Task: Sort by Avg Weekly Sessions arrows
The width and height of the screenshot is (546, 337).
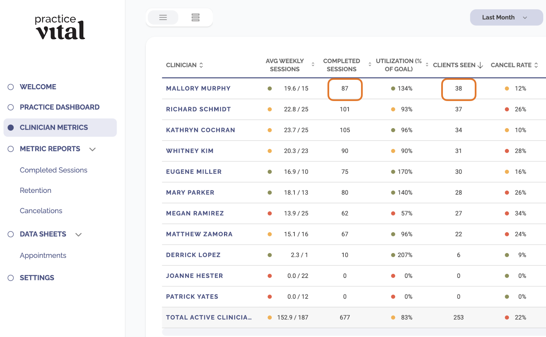Action: (313, 64)
